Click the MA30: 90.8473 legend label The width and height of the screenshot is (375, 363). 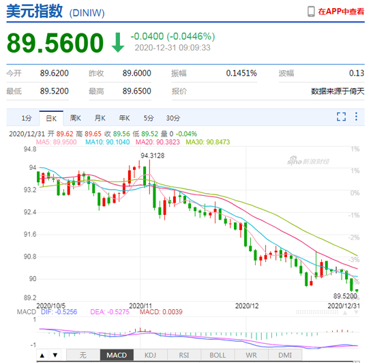208,142
